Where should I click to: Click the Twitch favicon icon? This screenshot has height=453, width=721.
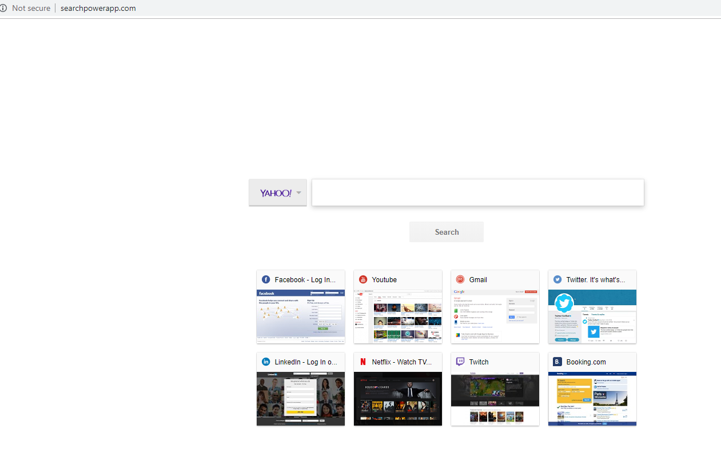460,362
